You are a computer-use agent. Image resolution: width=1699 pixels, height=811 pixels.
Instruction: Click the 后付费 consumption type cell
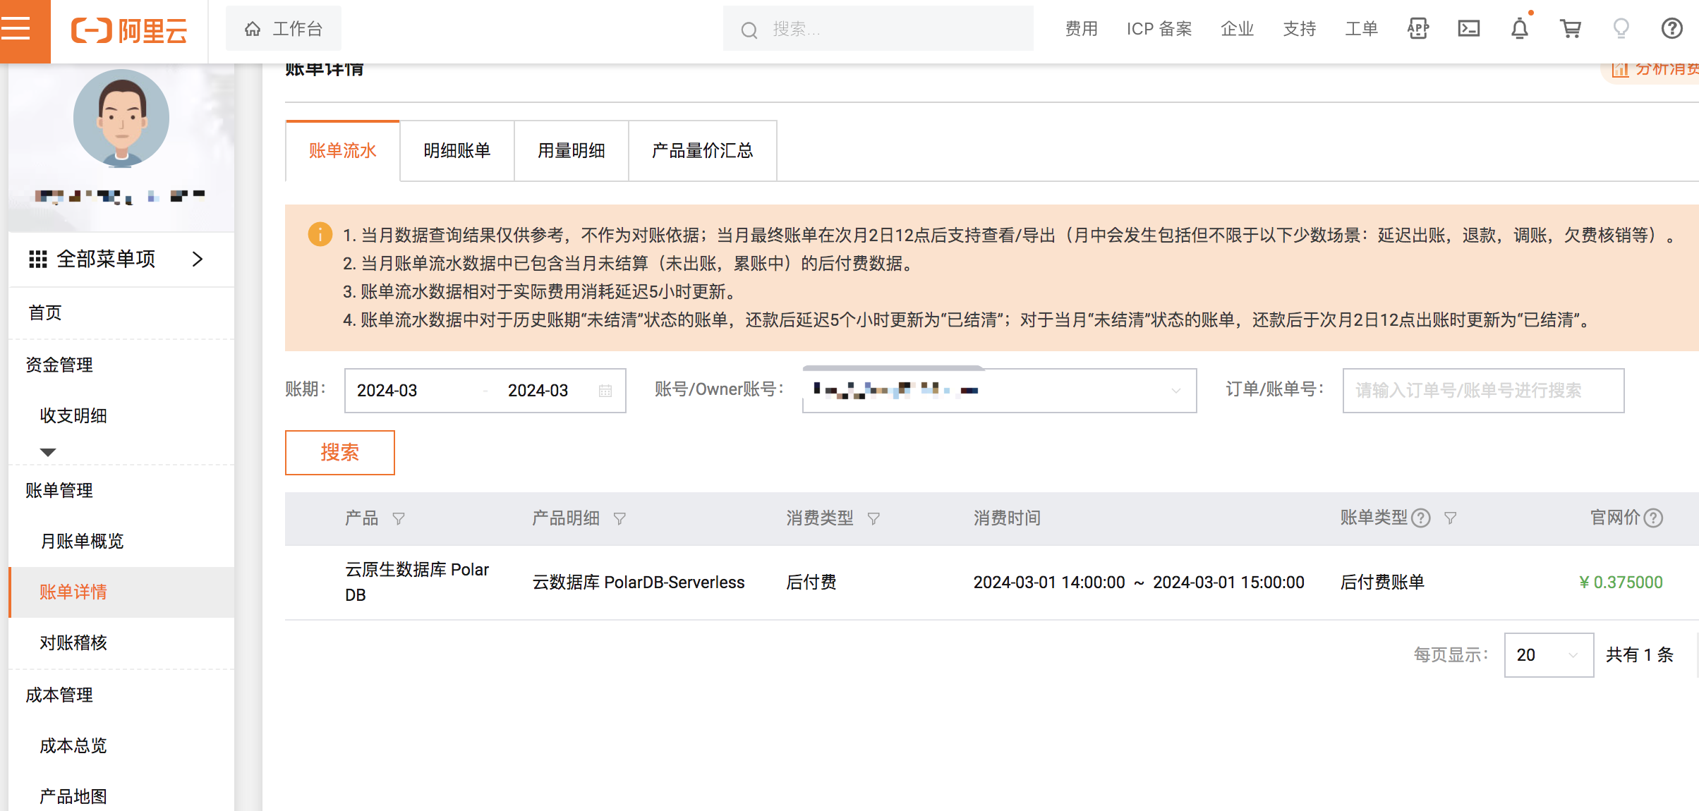tap(811, 582)
